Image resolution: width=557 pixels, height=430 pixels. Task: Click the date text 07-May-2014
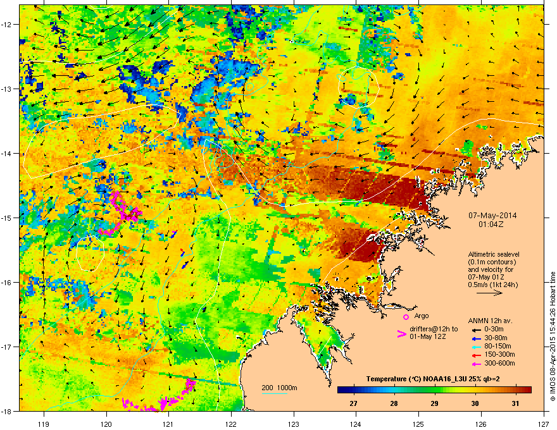(x=492, y=216)
